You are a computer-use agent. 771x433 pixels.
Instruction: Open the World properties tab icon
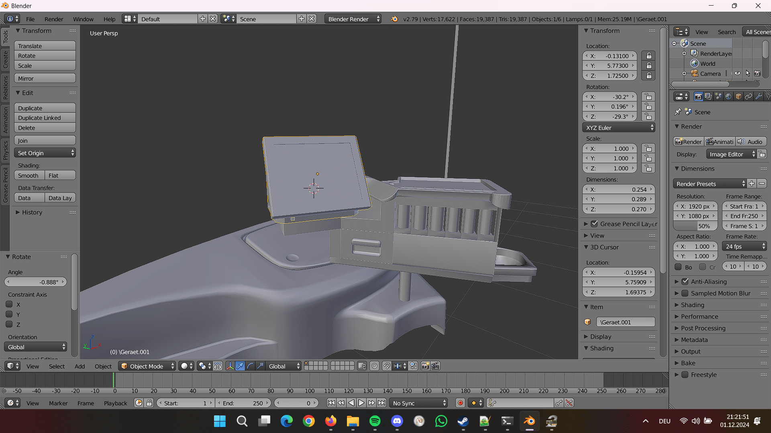(x=728, y=97)
